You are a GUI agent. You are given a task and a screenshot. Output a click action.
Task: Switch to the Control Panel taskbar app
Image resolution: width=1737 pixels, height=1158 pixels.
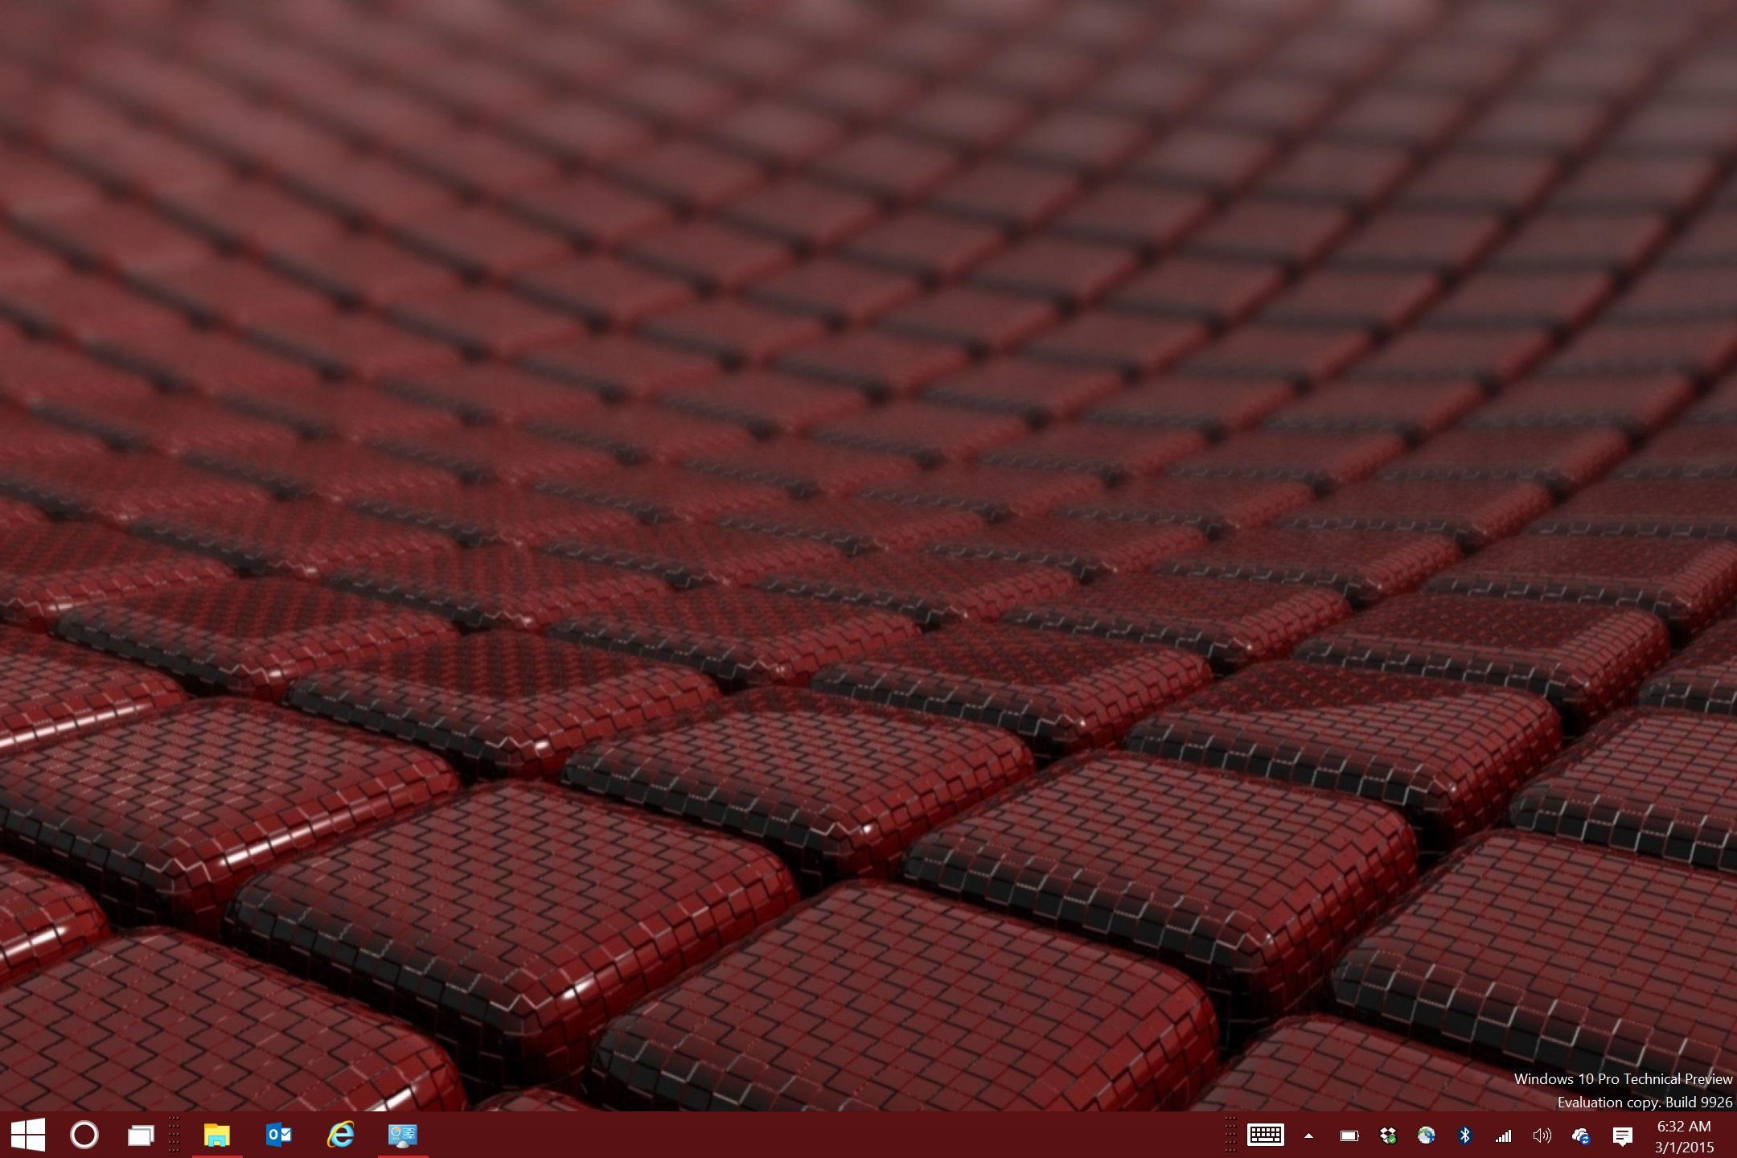coord(402,1135)
